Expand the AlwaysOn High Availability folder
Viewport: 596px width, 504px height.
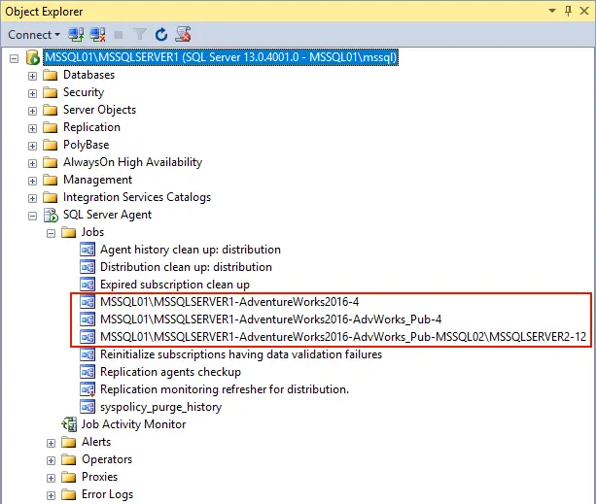pos(32,163)
